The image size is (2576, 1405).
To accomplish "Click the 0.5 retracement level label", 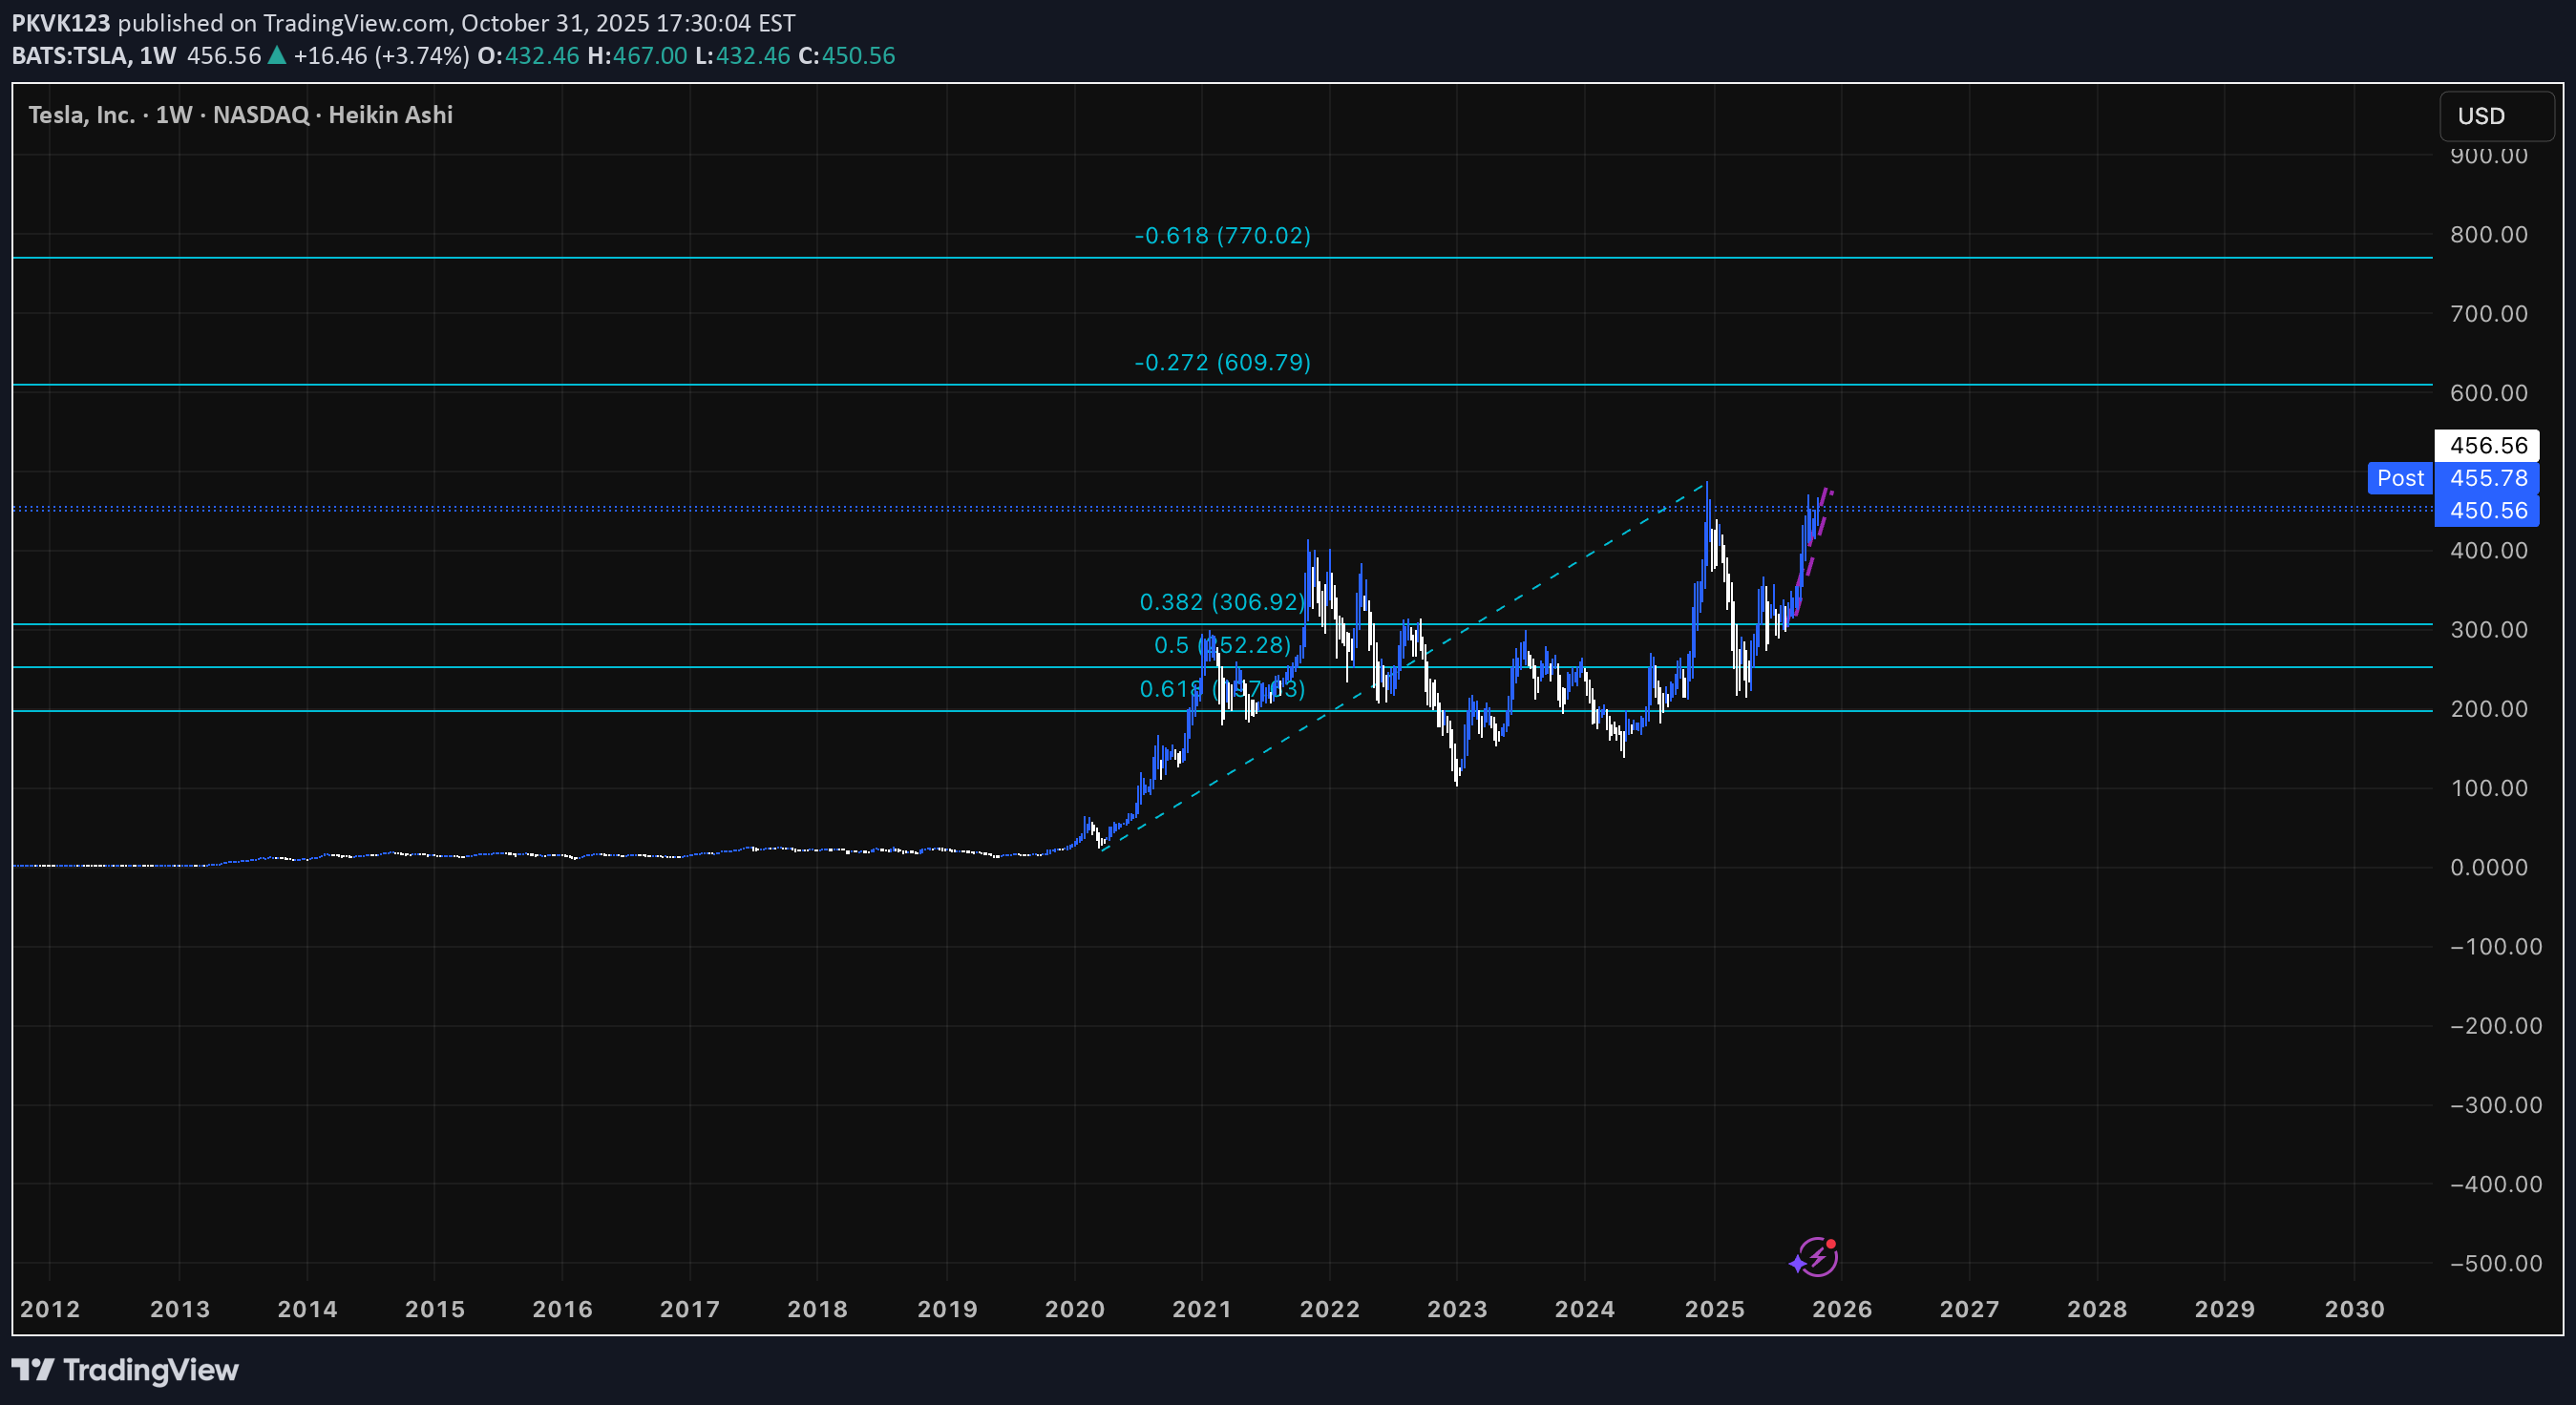I will [1221, 645].
